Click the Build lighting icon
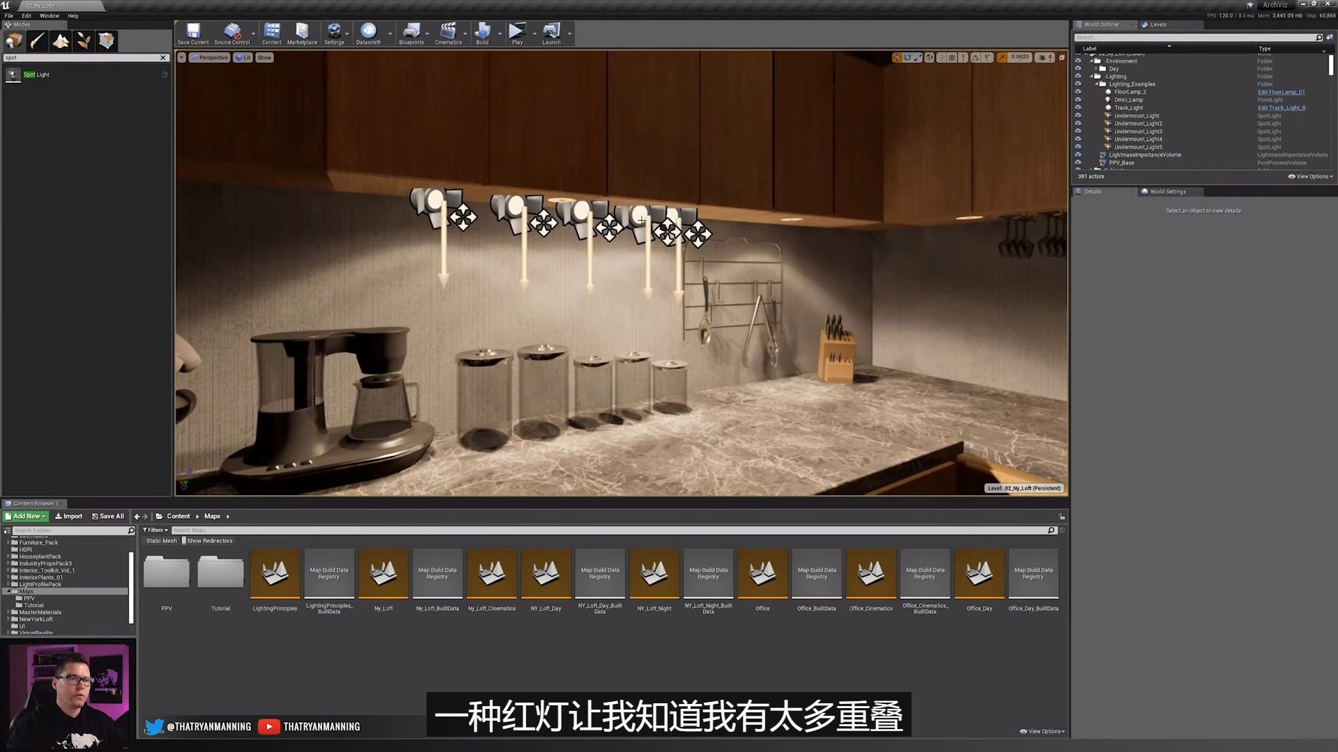 coord(482,33)
